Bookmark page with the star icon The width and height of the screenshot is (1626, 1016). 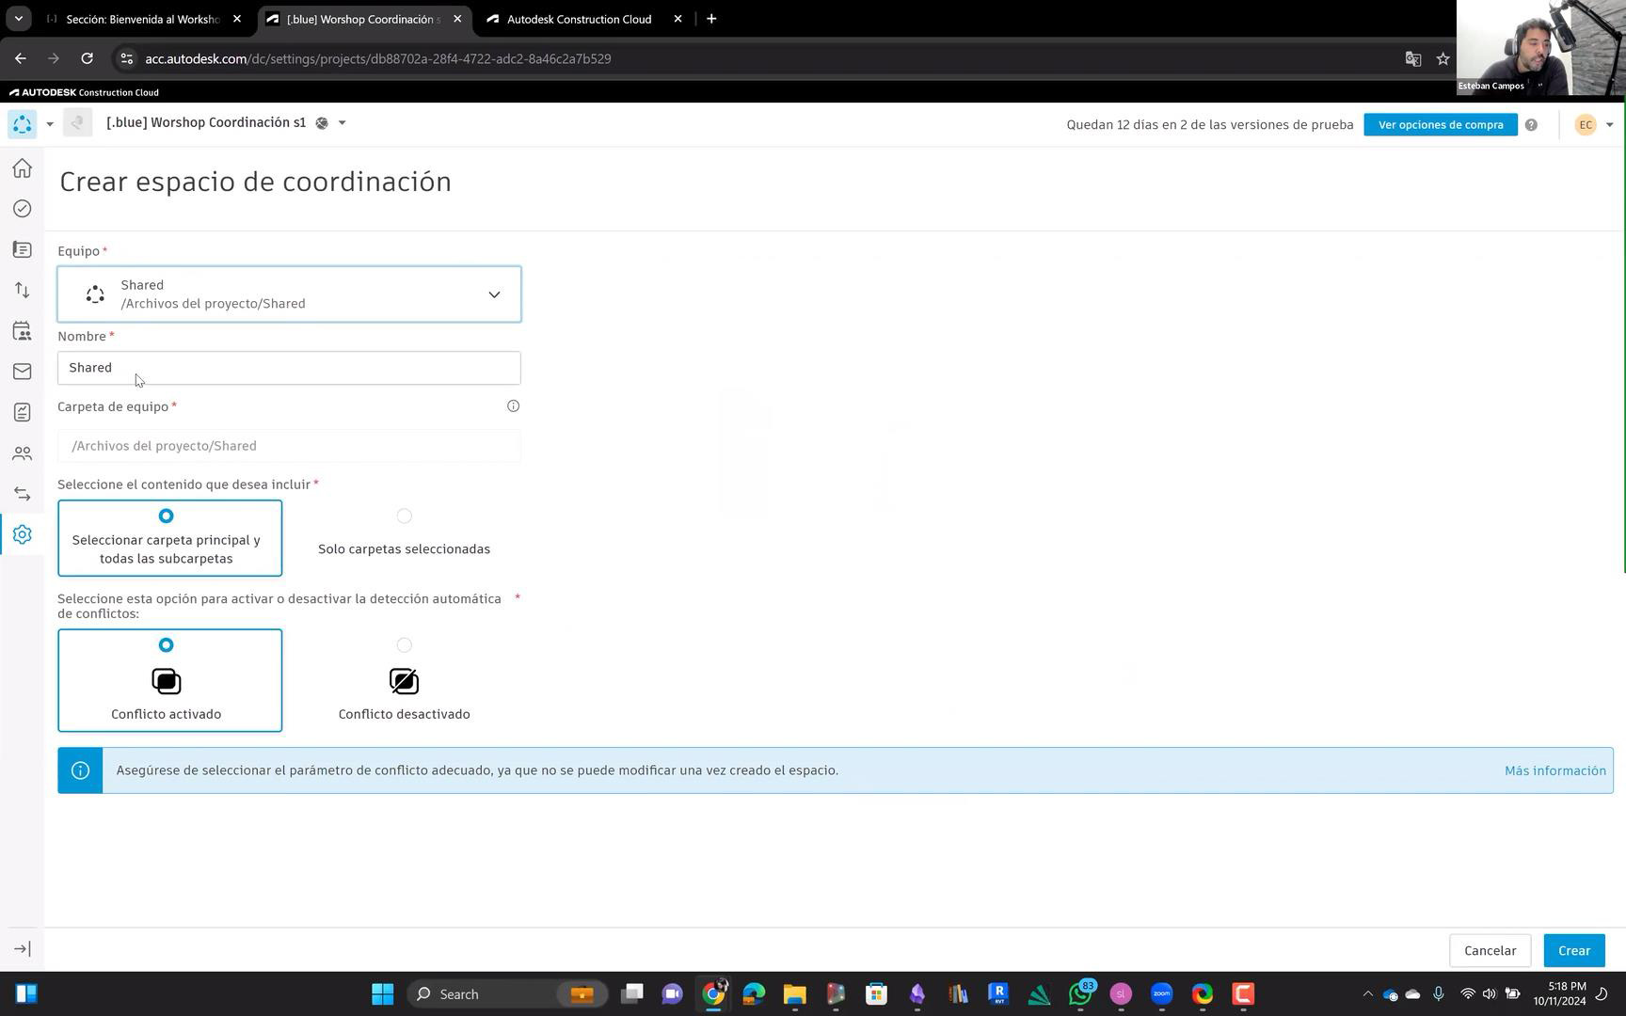coord(1443,59)
